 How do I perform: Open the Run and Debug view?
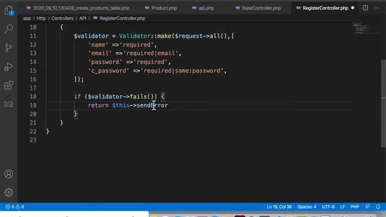point(8,66)
